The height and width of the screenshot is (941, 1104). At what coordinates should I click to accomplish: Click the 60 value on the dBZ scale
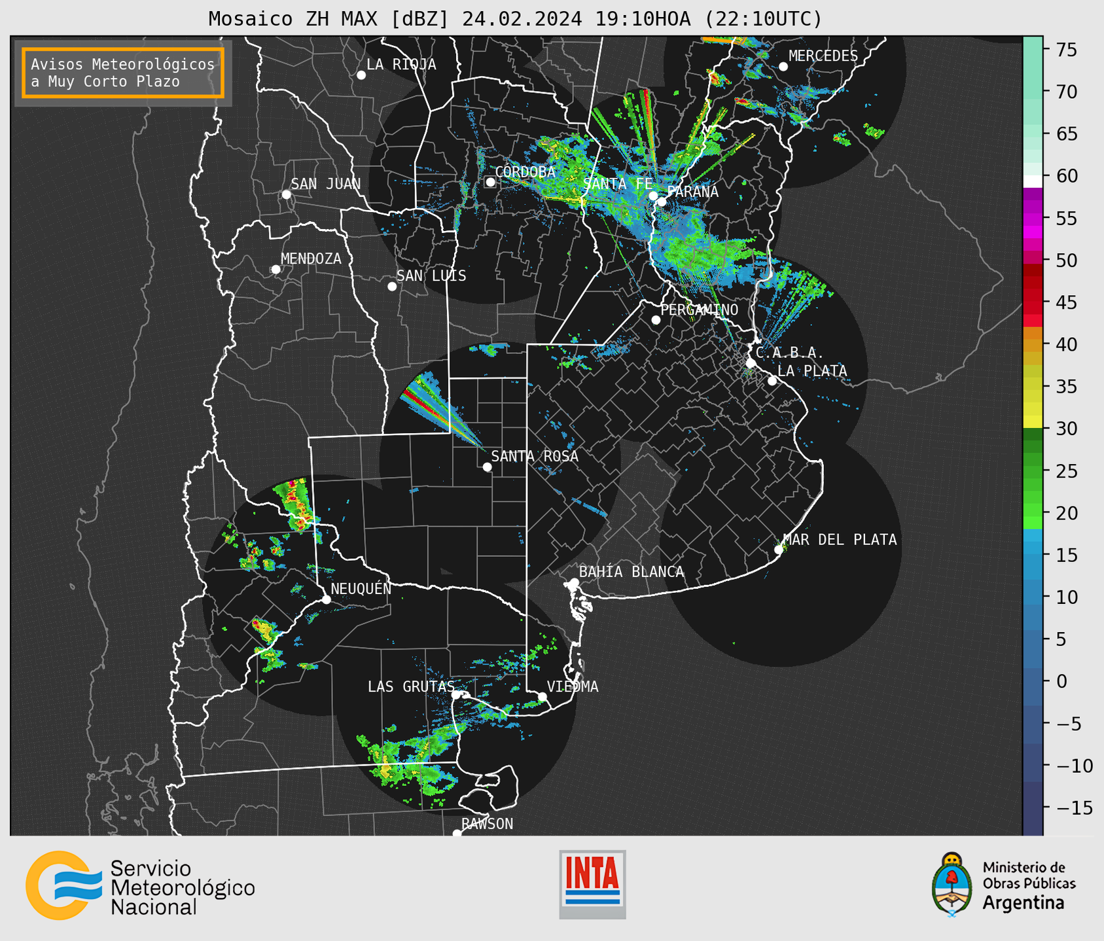click(1066, 176)
